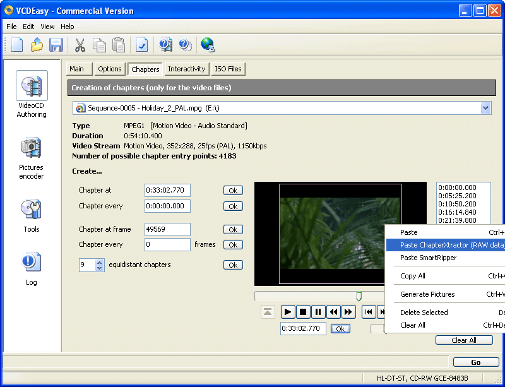
Task: Click the Cut scissors toolbar icon
Action: (x=80, y=44)
